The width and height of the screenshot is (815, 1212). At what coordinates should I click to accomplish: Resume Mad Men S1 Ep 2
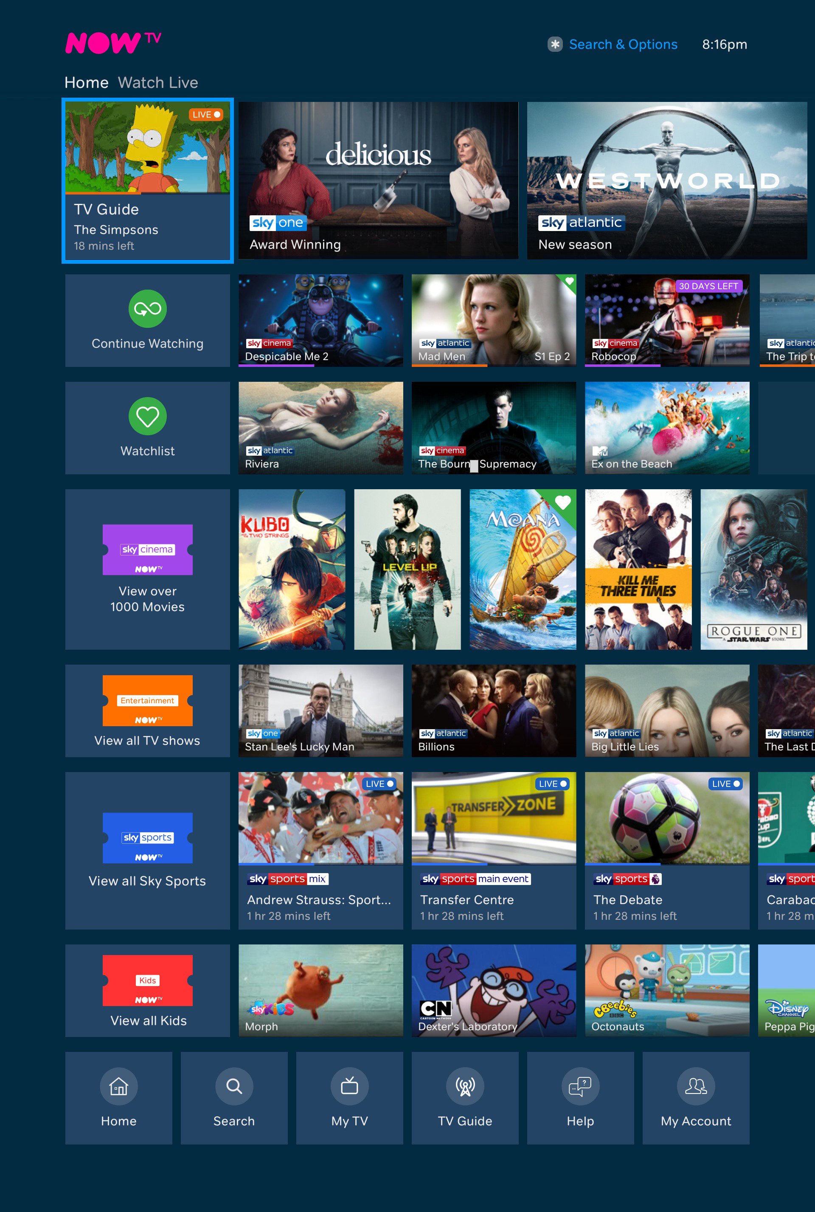(x=494, y=320)
